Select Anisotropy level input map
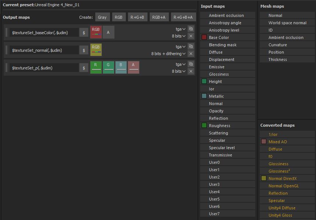Viewport: 316px width, 220px height. tap(228, 30)
